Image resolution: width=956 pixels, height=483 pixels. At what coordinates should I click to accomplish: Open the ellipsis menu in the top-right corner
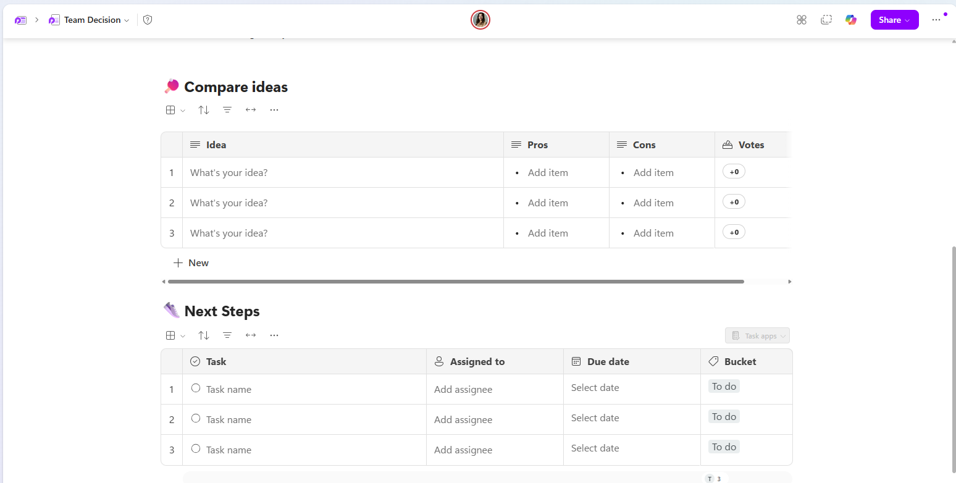pyautogui.click(x=936, y=19)
